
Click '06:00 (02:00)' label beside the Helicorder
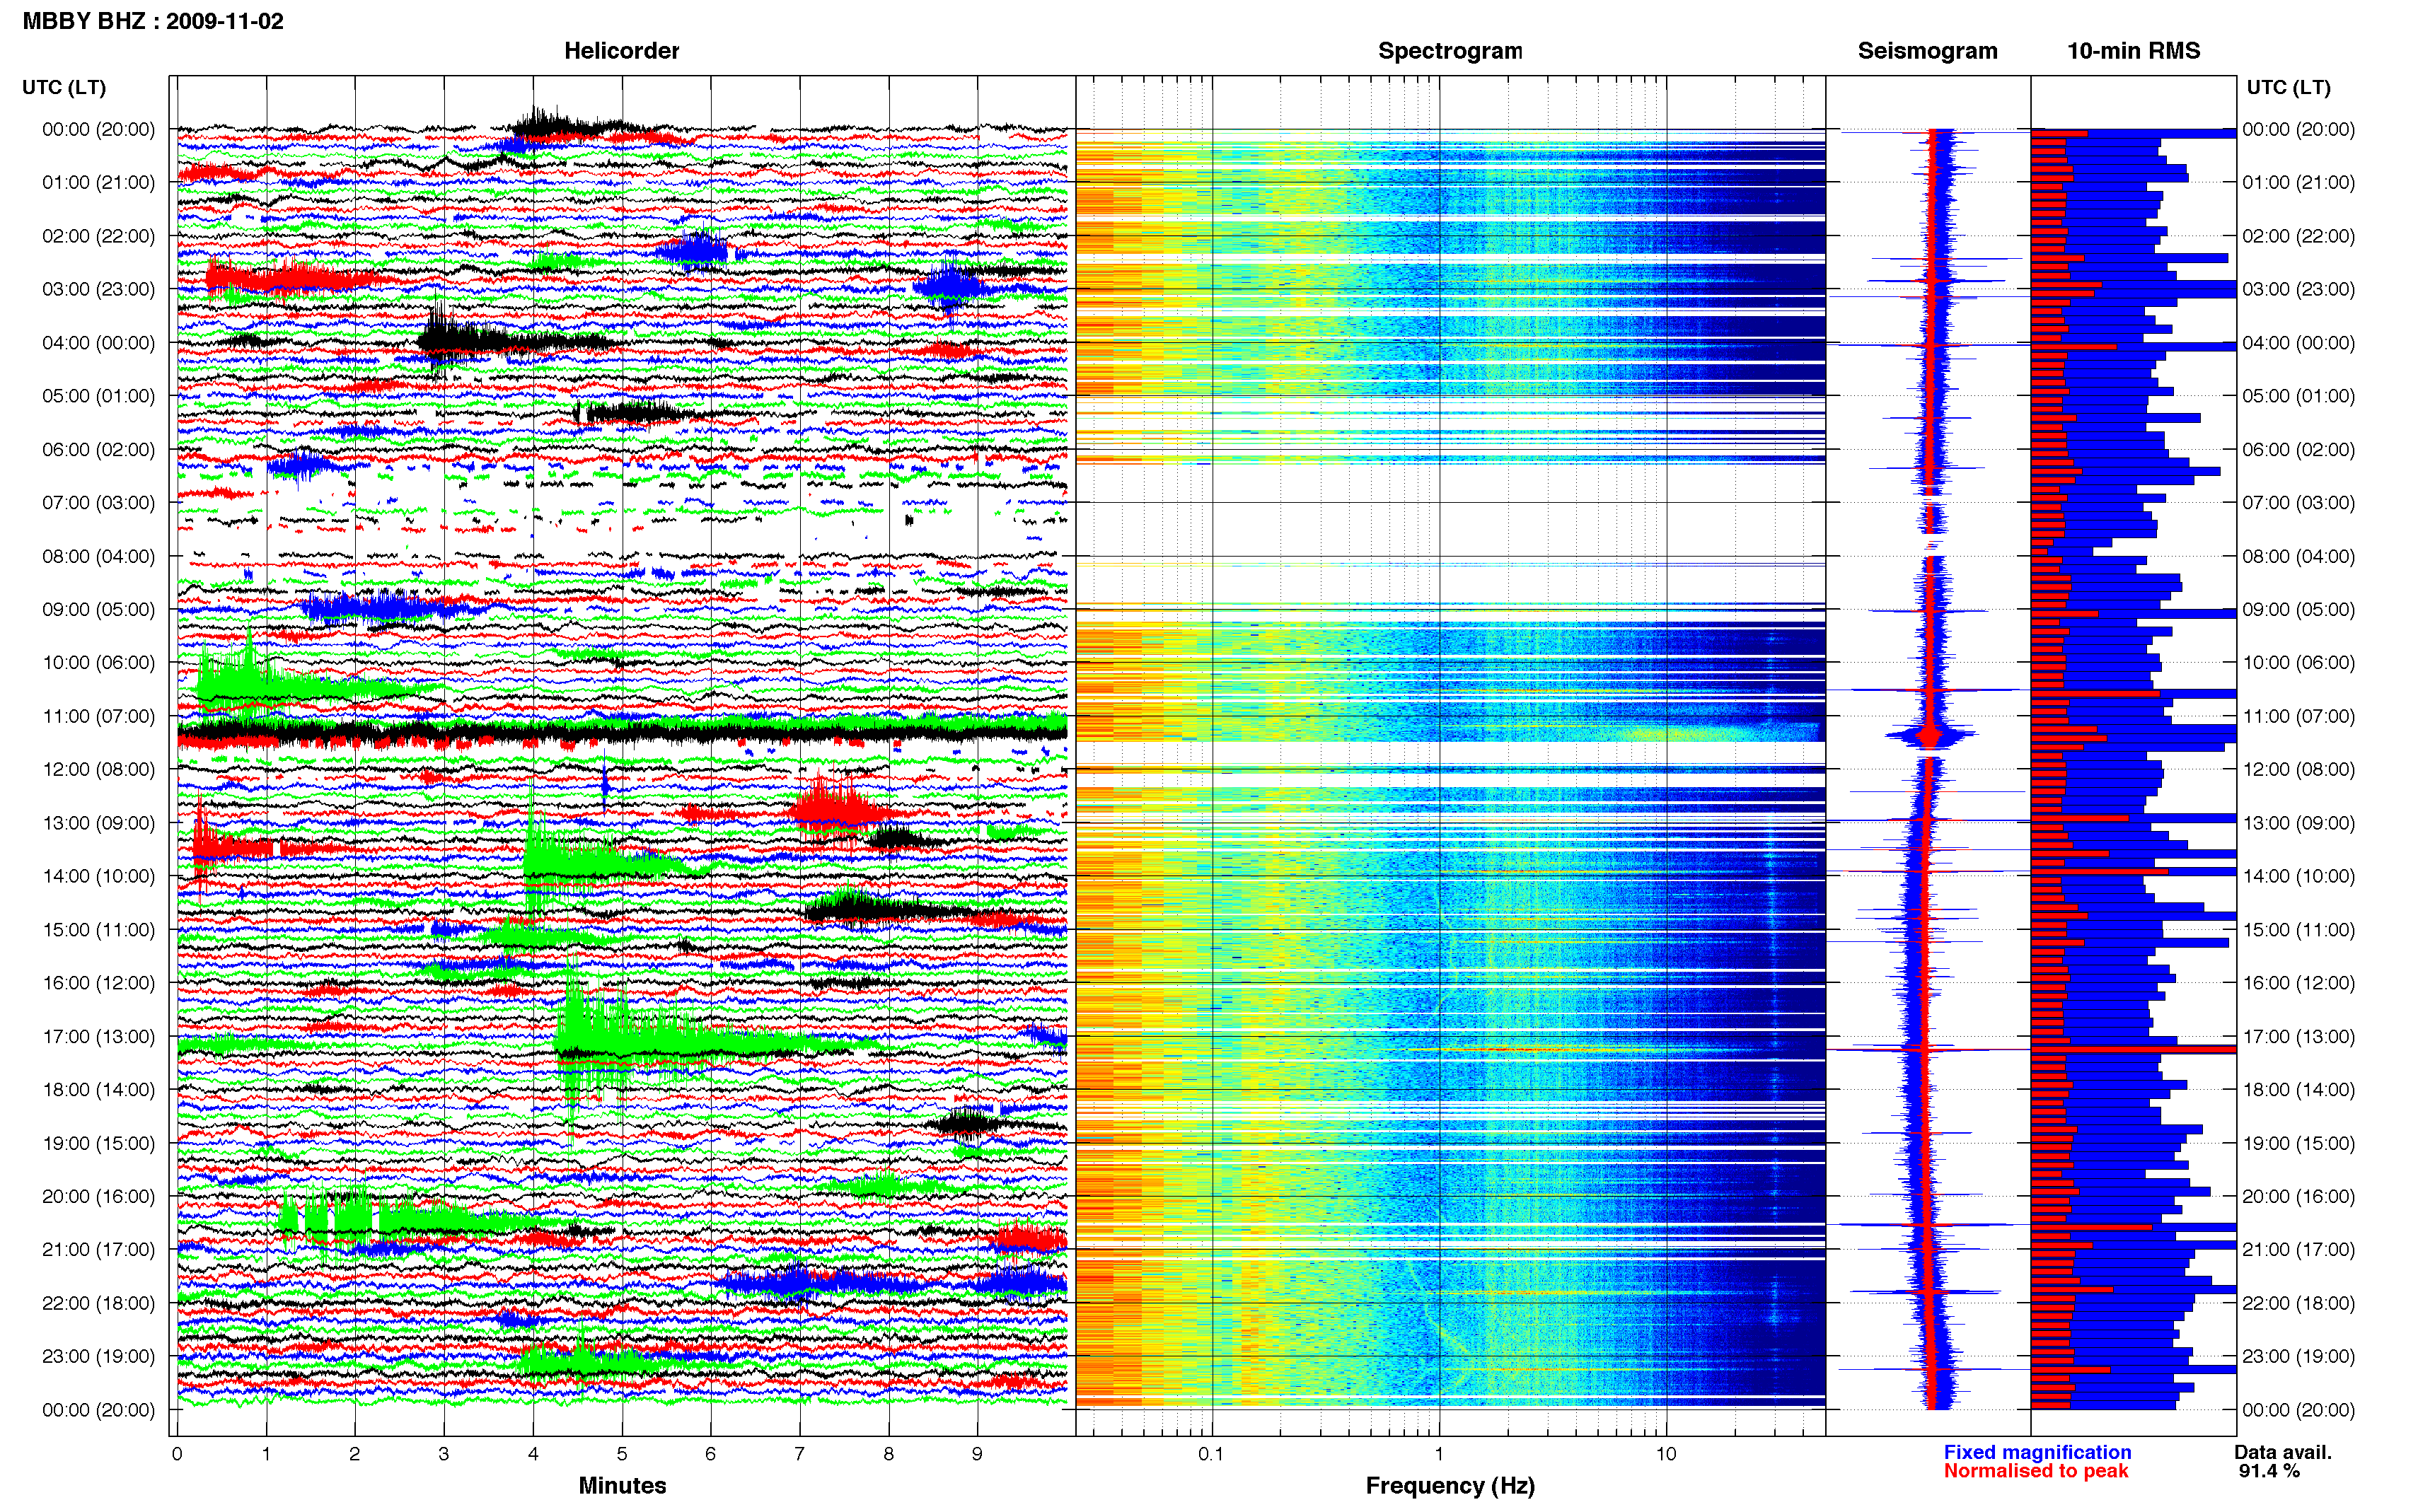pyautogui.click(x=98, y=450)
